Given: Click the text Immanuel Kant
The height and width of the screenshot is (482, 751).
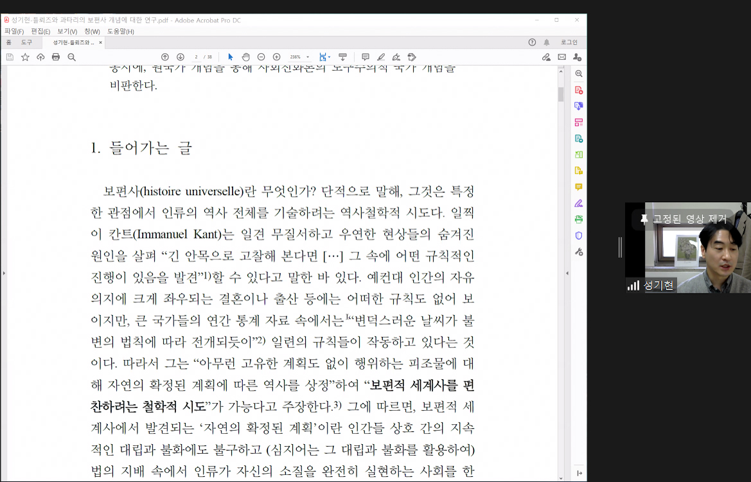Looking at the screenshot, I should [178, 234].
